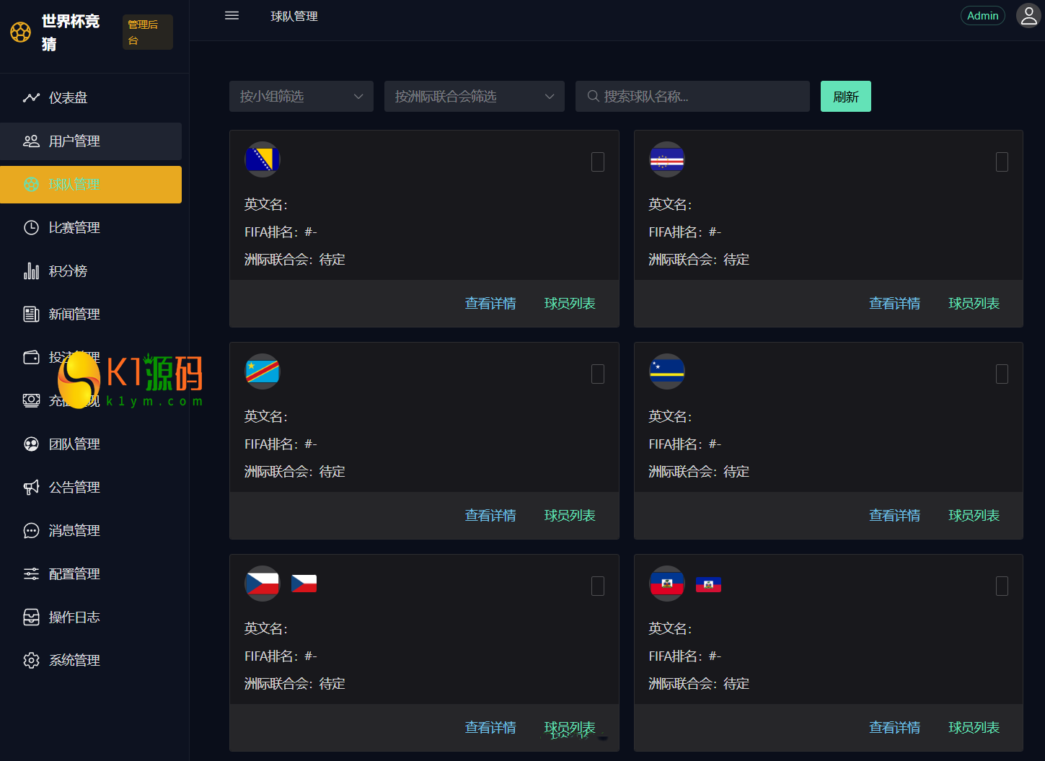Open the 按小组筛选 group filter dropdown
The width and height of the screenshot is (1045, 761).
click(301, 97)
